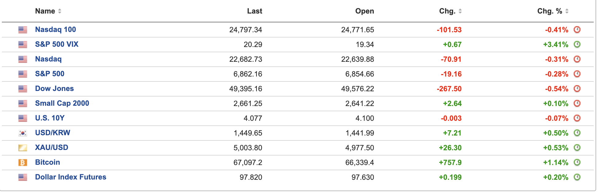Screen dimensions: 598x193
Task: Click the green clock icon for S&P 500 VIX
Action: click(x=577, y=45)
